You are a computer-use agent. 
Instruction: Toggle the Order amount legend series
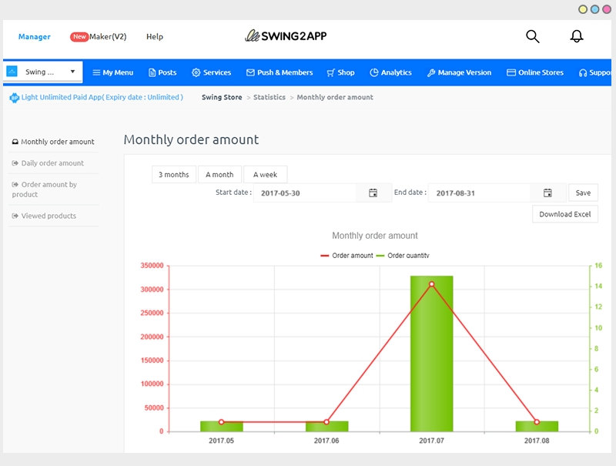click(346, 256)
